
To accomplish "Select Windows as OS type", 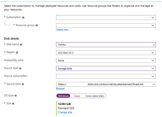I will point(63,96).
